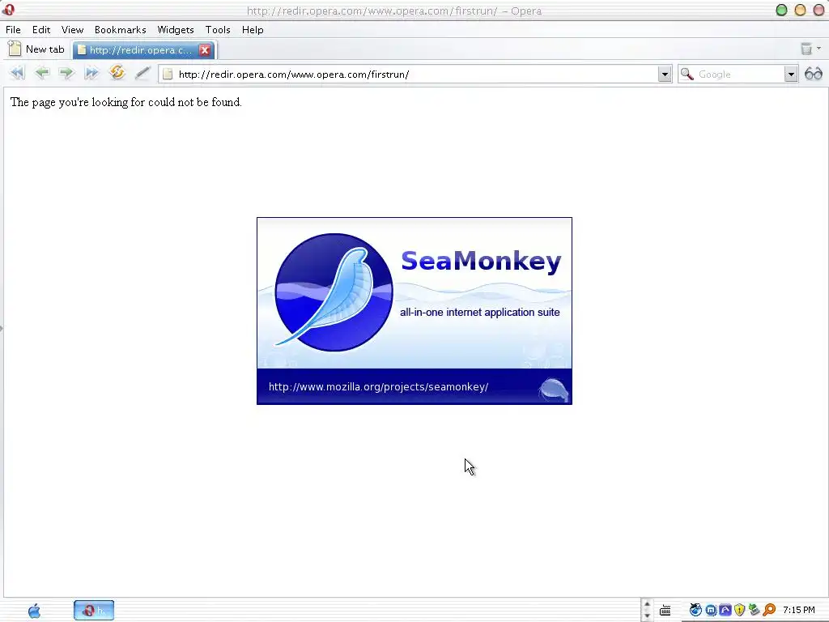Click the green window button

pyautogui.click(x=781, y=10)
